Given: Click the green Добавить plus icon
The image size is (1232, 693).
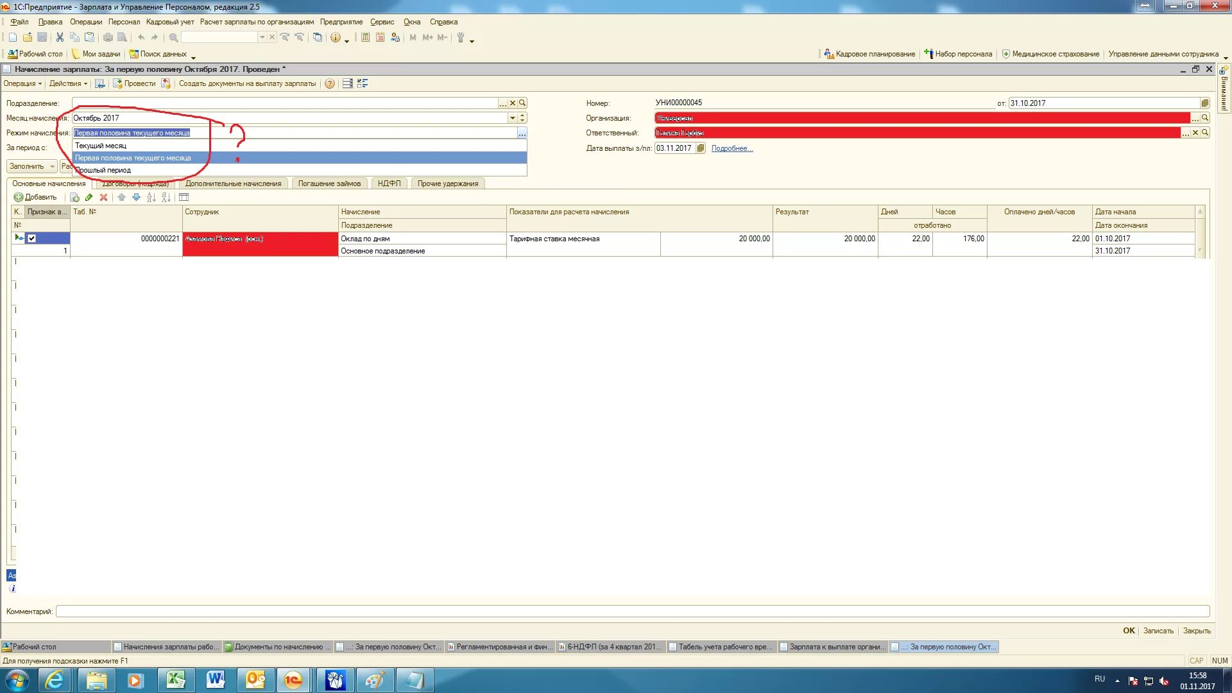Looking at the screenshot, I should tap(19, 198).
